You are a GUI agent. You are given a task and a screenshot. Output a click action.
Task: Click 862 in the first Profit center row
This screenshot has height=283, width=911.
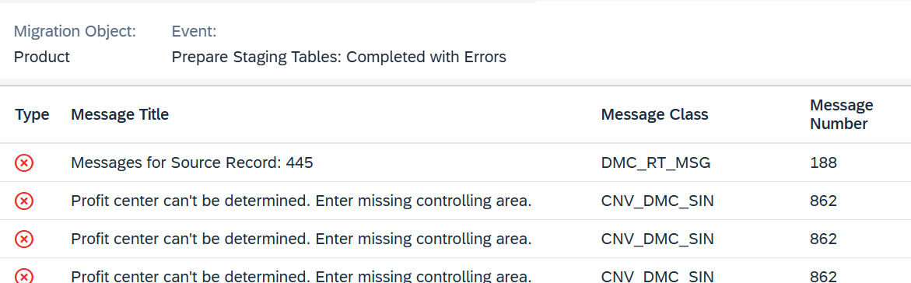[823, 201]
